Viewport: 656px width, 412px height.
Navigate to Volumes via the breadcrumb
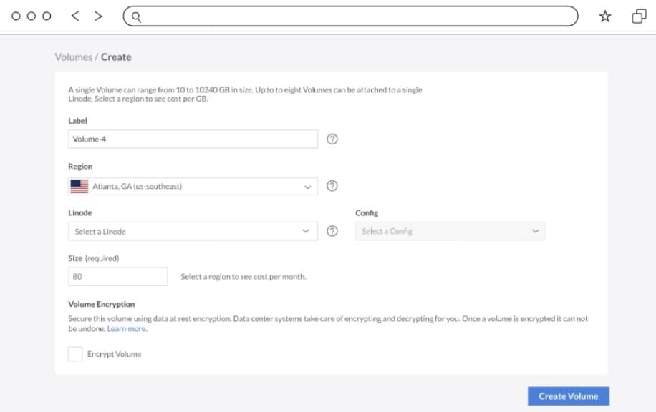pos(74,57)
